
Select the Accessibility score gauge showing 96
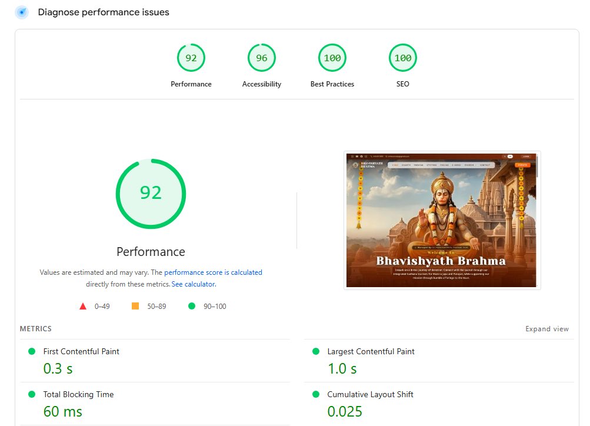pos(262,58)
